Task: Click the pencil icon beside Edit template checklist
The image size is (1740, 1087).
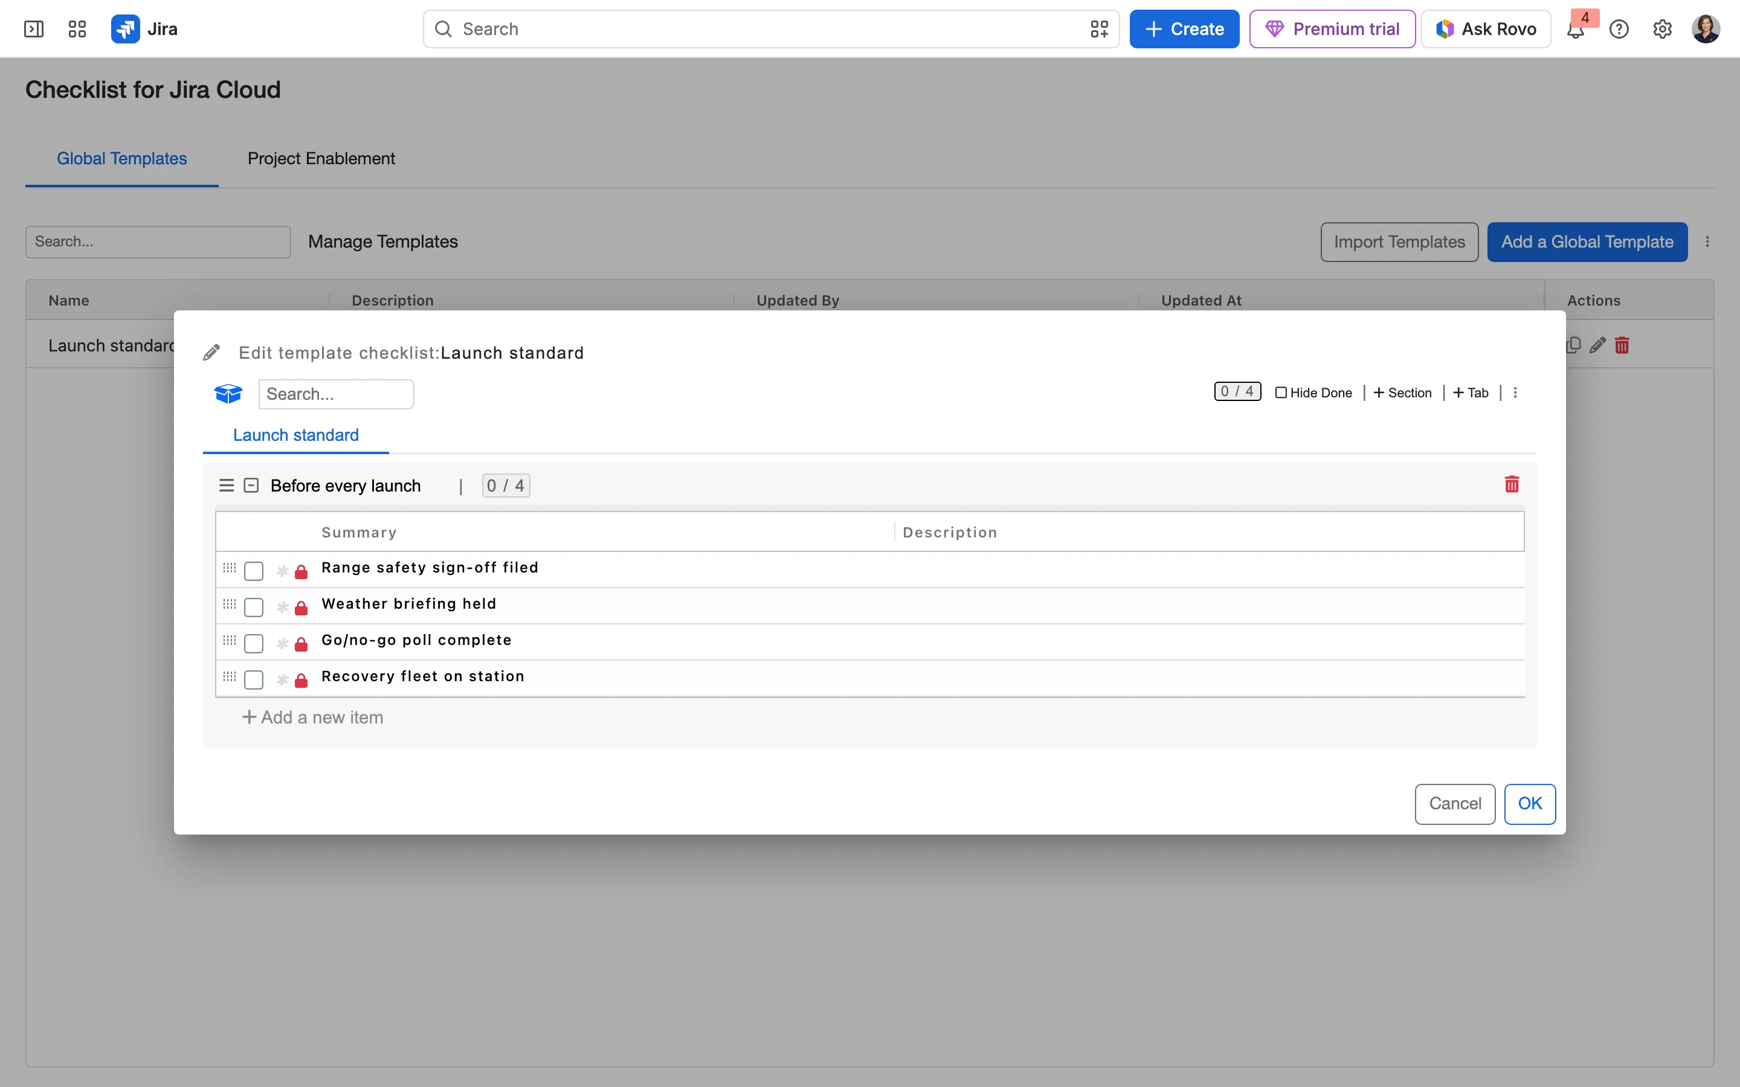Action: click(211, 352)
